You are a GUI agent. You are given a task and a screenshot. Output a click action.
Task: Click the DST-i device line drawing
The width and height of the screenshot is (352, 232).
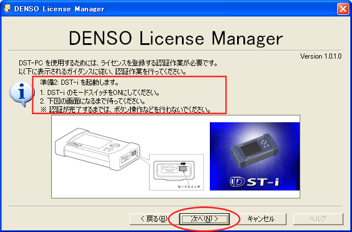pos(98,148)
